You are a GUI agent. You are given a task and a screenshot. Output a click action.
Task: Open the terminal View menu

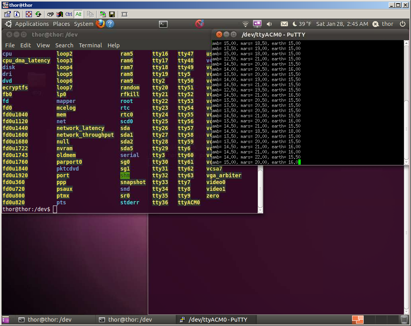click(43, 45)
